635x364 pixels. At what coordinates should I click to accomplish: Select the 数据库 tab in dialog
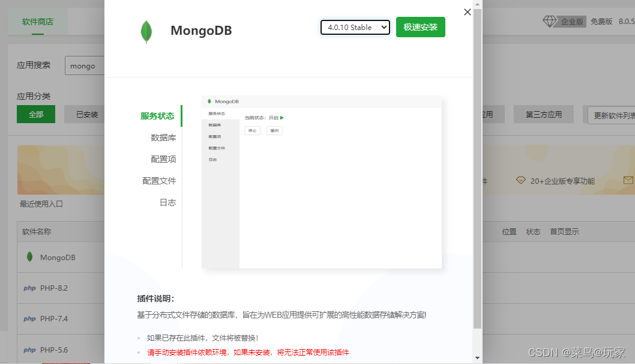pos(163,138)
